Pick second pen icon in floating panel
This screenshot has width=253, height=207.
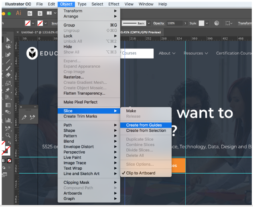32,117
